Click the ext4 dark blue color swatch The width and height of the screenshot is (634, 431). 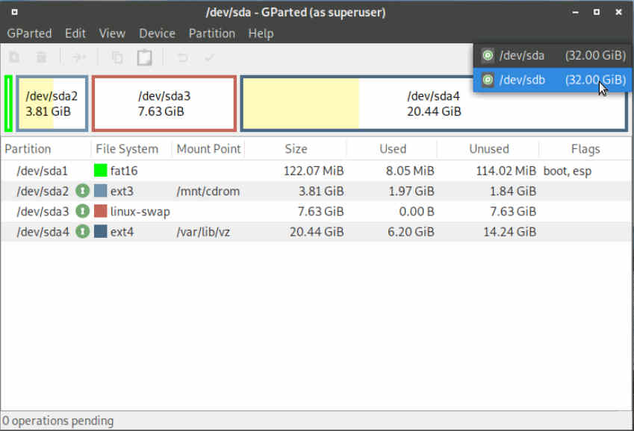click(x=100, y=231)
